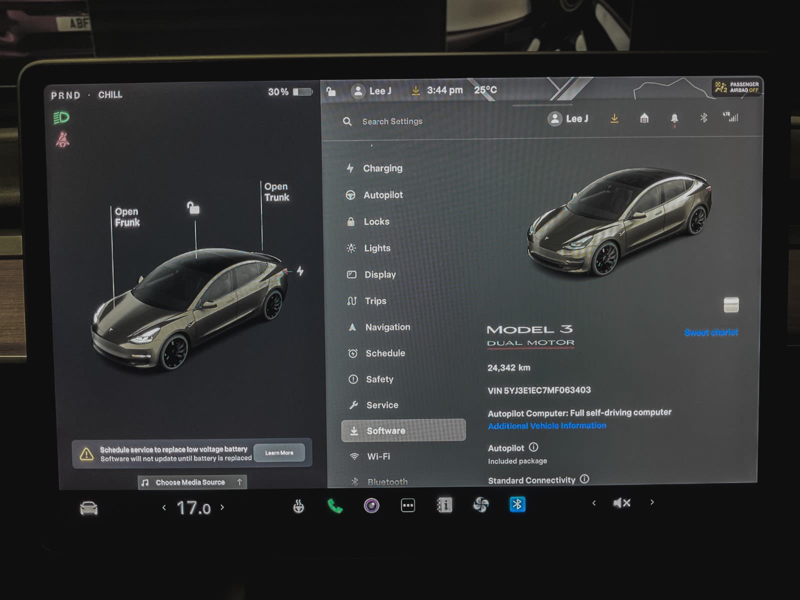Viewport: 800px width, 600px height.
Task: Open the camera app icon
Action: (x=371, y=506)
